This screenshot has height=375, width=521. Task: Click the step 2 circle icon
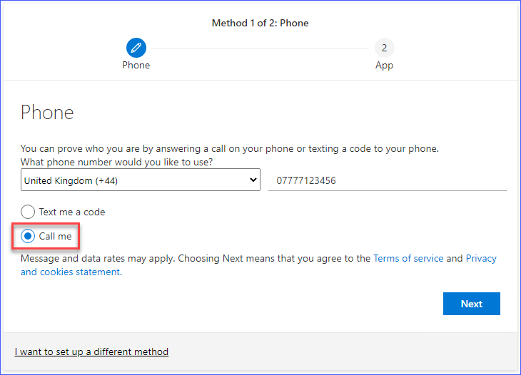(x=384, y=48)
